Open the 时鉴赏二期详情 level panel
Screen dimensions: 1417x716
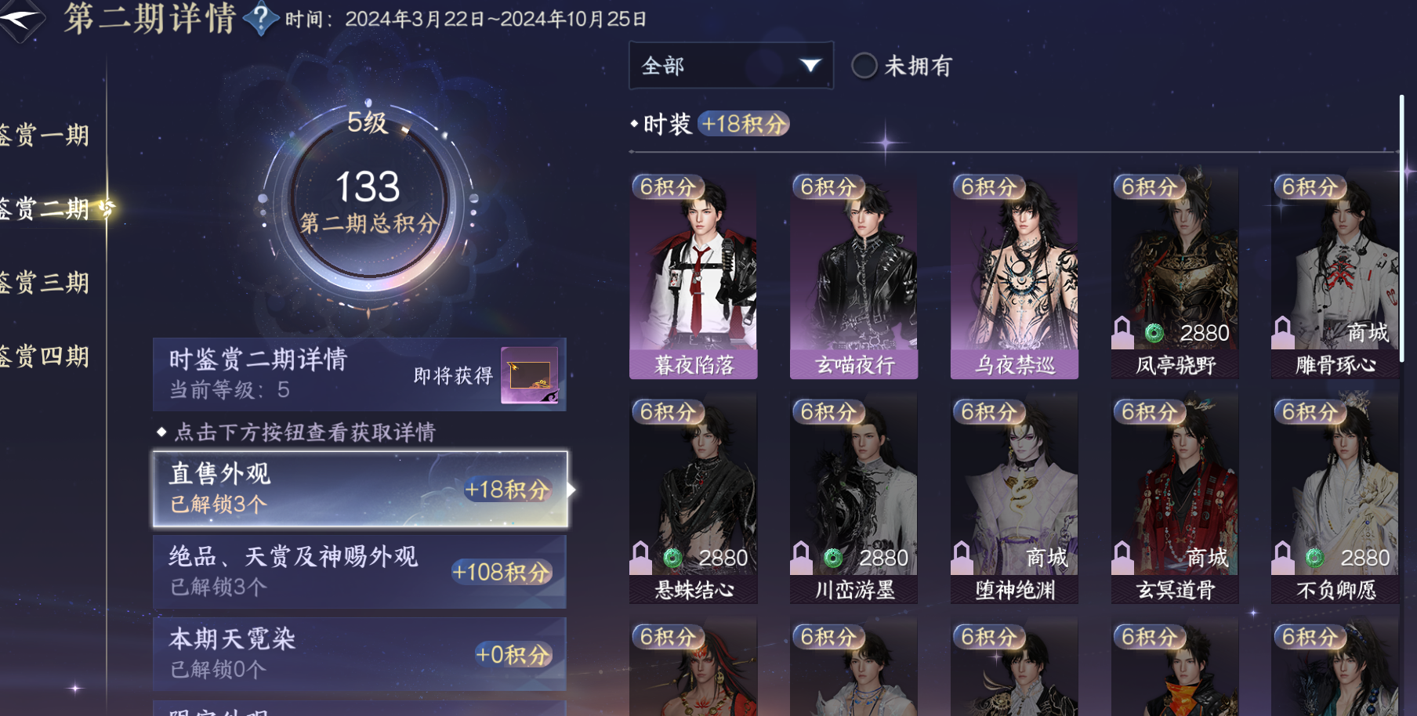tap(360, 374)
